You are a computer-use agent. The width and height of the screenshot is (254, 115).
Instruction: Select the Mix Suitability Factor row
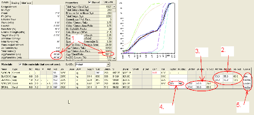tap(89, 29)
